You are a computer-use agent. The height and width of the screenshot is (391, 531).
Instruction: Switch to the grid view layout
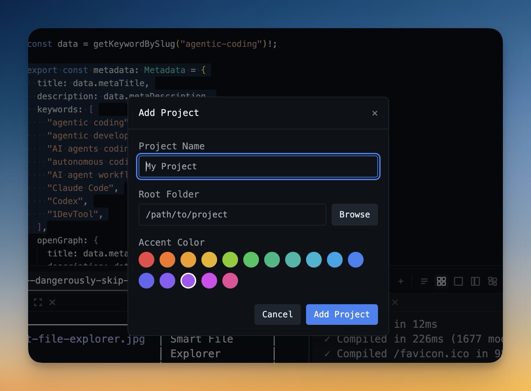[441, 281]
